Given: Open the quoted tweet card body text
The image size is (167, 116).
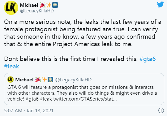Looking at the screenshot, I should (x=82, y=93).
